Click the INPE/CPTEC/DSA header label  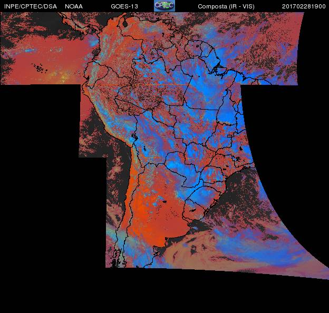click(31, 6)
